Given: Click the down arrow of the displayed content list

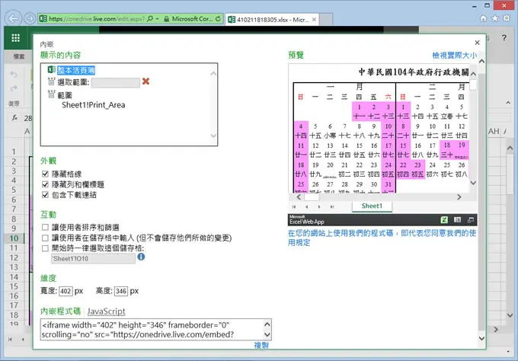Looking at the screenshot, I should click(213, 136).
